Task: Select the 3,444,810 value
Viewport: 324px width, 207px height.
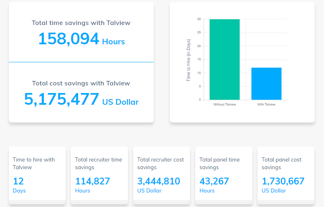Action: (159, 181)
